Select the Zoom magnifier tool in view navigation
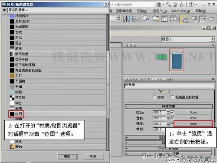The width and height of the screenshot is (217, 163). pyautogui.click(x=190, y=160)
